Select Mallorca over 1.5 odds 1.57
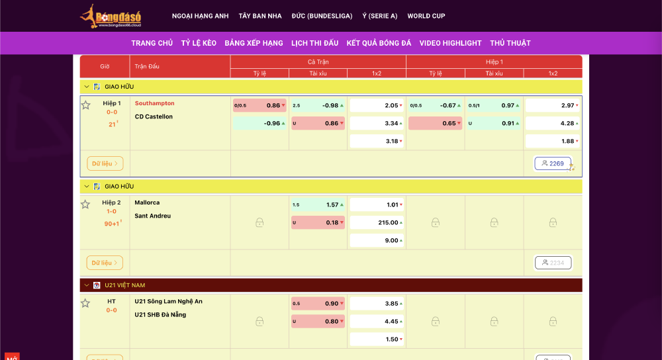Image resolution: width=662 pixels, height=360 pixels. tap(318, 204)
